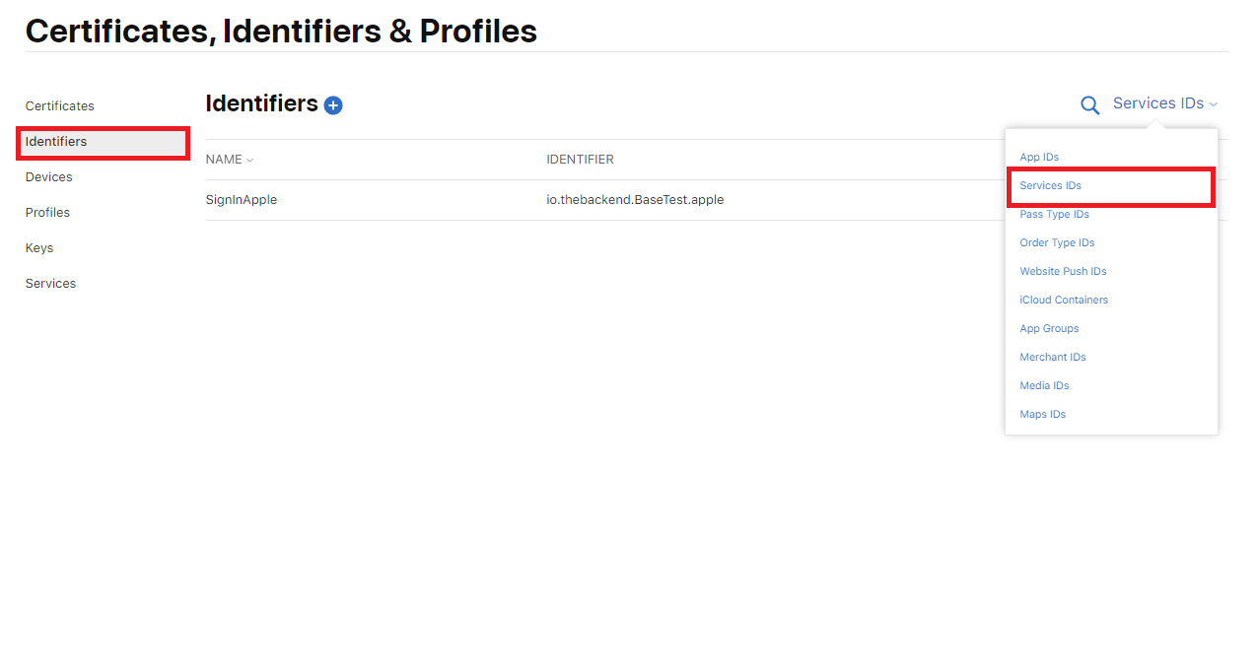
Task: Click the blue plus icon beside Identifiers
Action: [x=333, y=105]
